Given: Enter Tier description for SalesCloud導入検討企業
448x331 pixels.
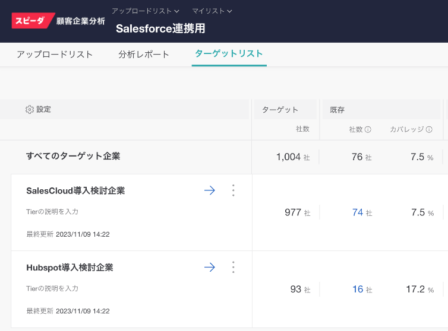Looking at the screenshot, I should point(52,212).
